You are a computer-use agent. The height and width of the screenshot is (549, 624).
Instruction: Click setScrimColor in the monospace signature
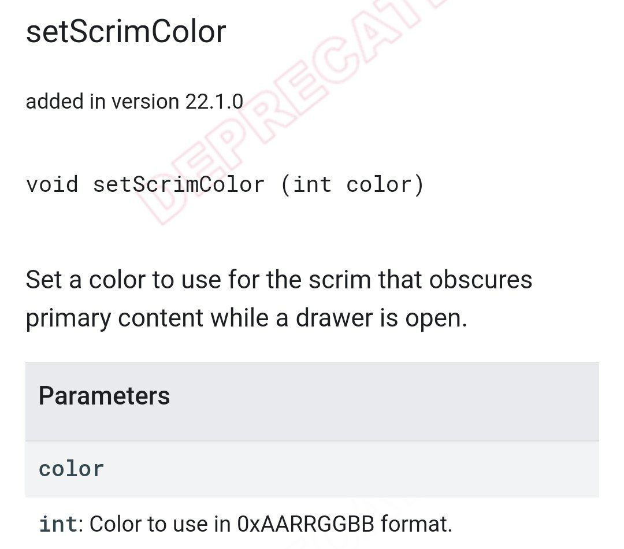tap(179, 185)
